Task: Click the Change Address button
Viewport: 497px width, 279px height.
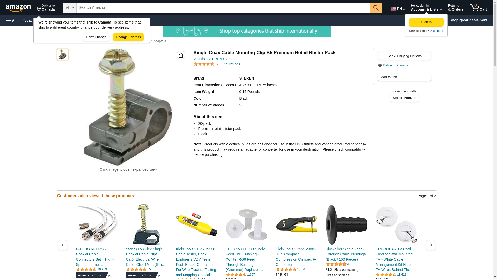Action: pos(128,37)
